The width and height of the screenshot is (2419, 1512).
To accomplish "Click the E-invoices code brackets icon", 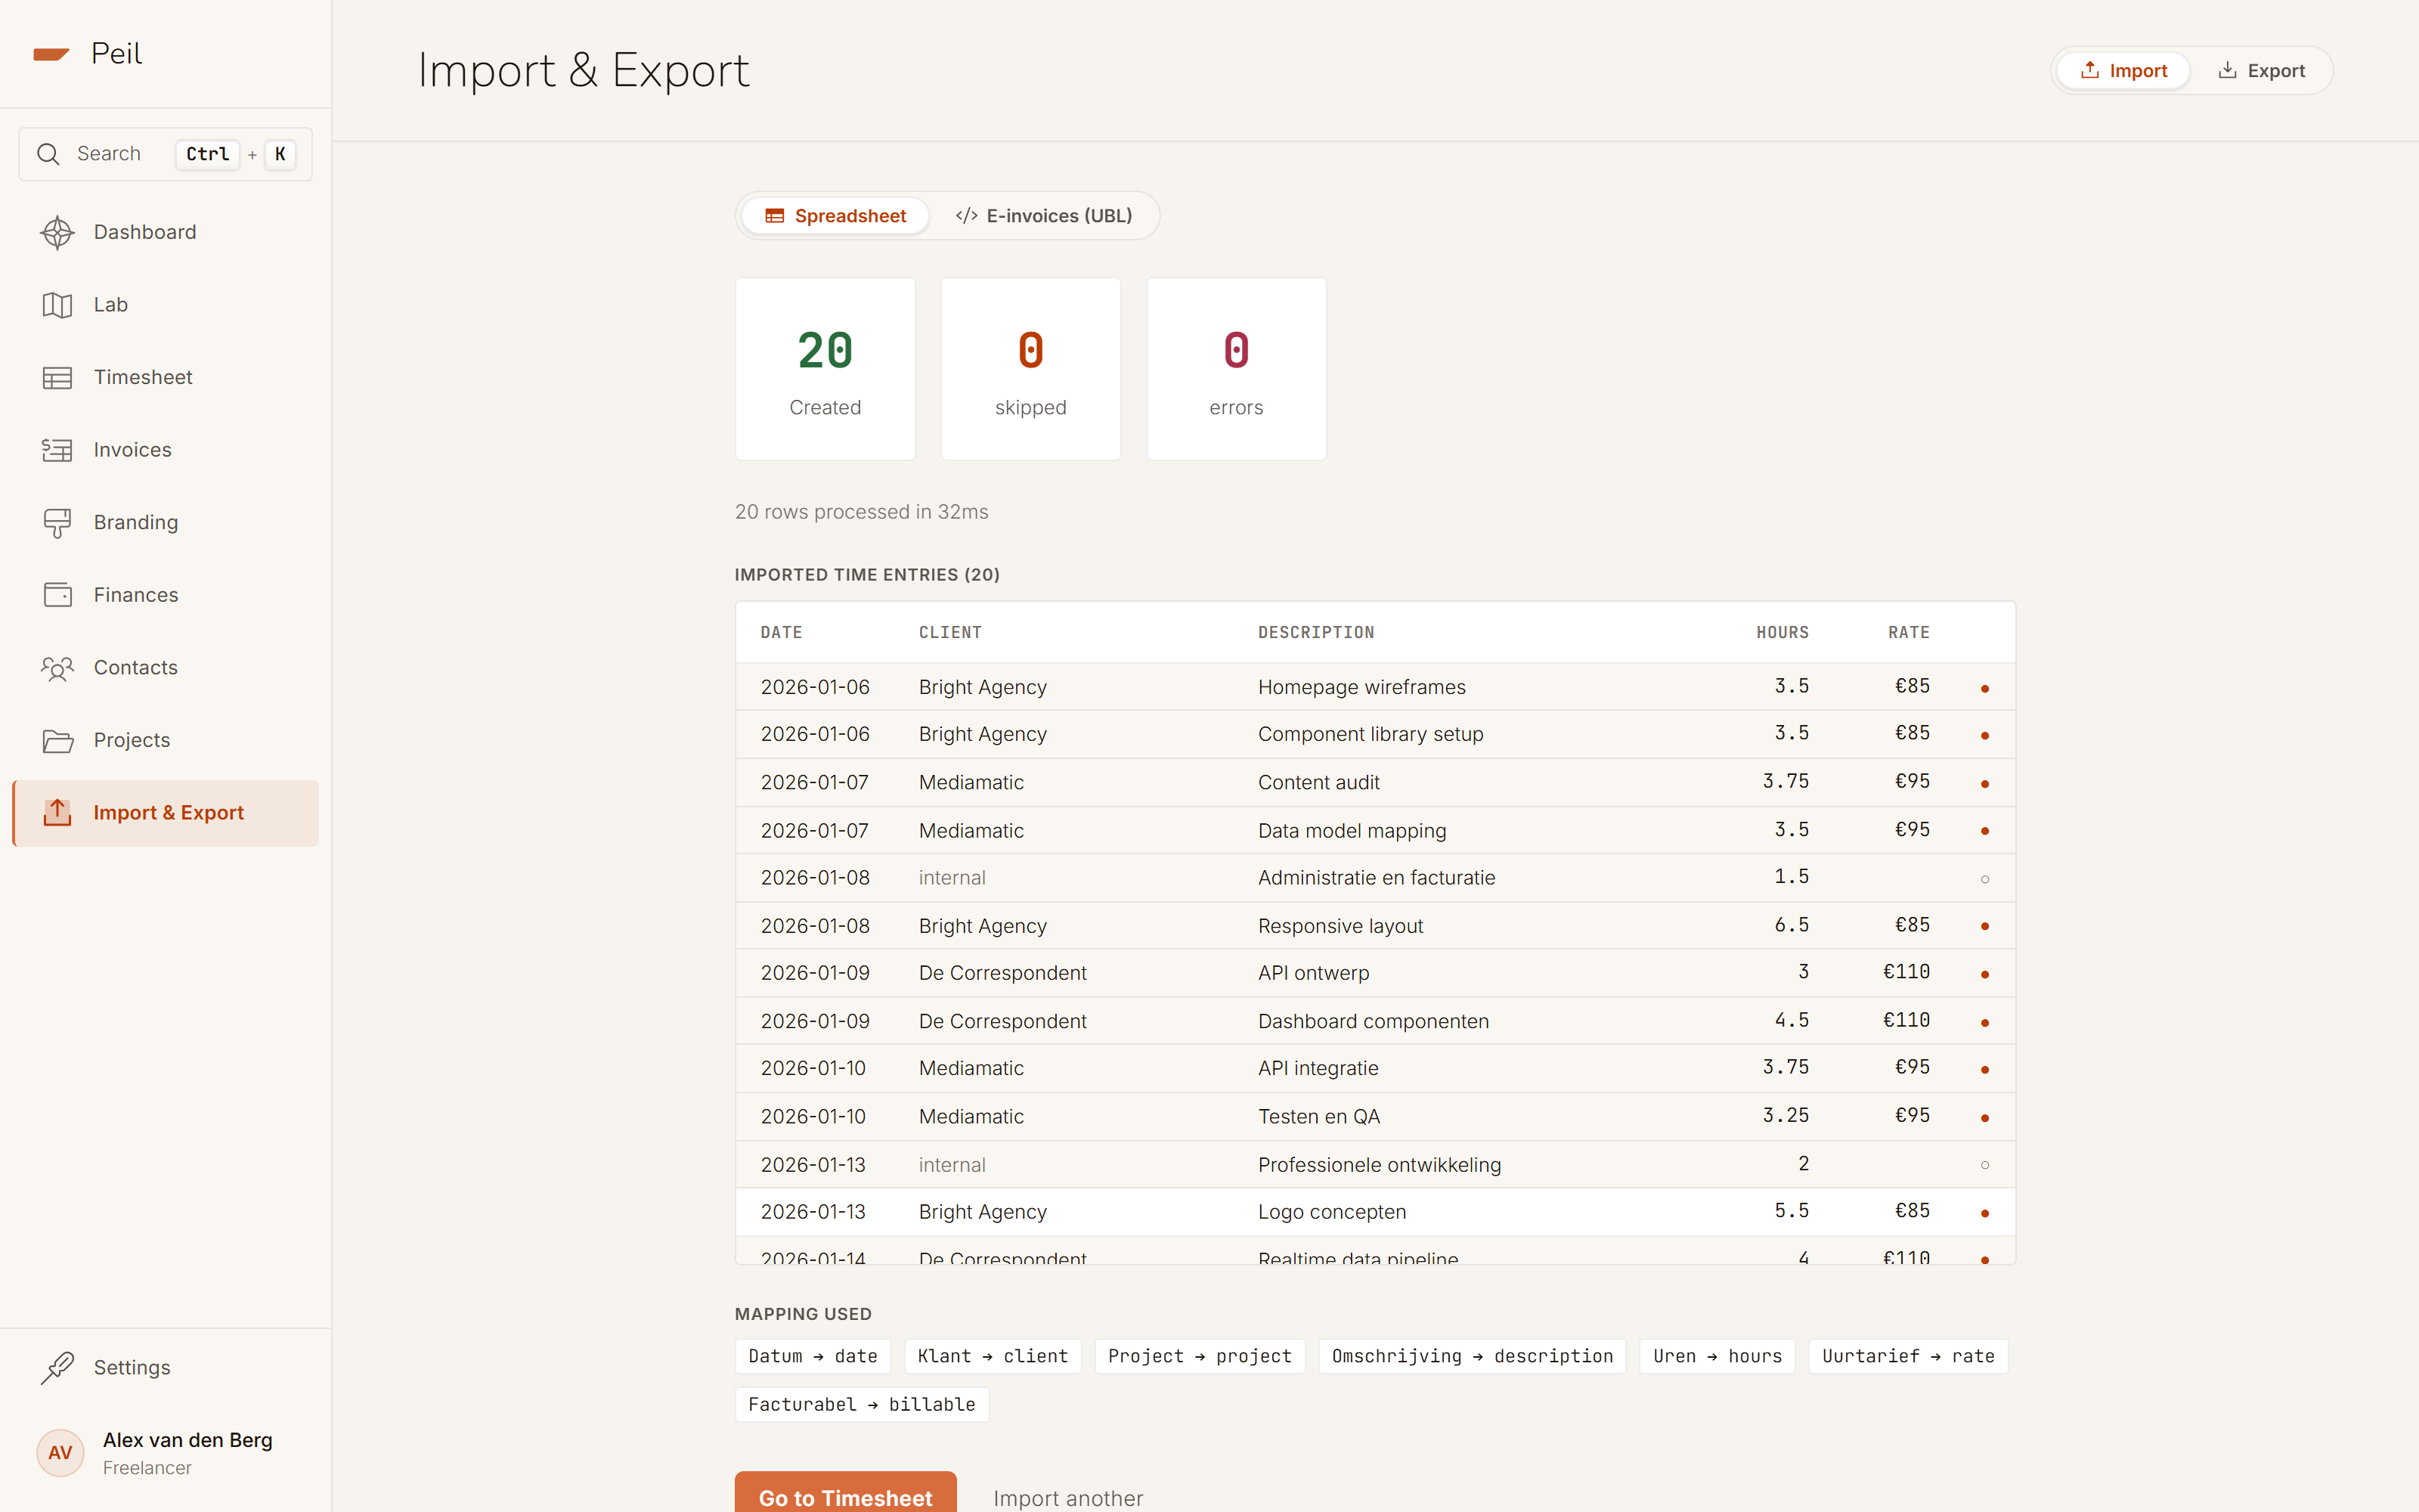I will [965, 216].
